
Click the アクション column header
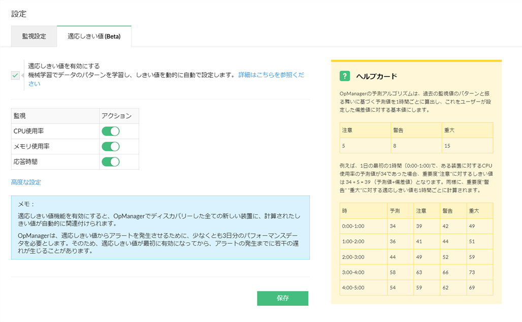click(x=116, y=116)
